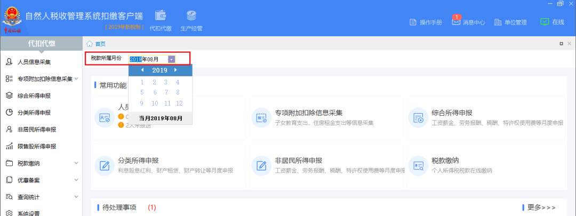Select month 7 in the picker

pos(166,92)
